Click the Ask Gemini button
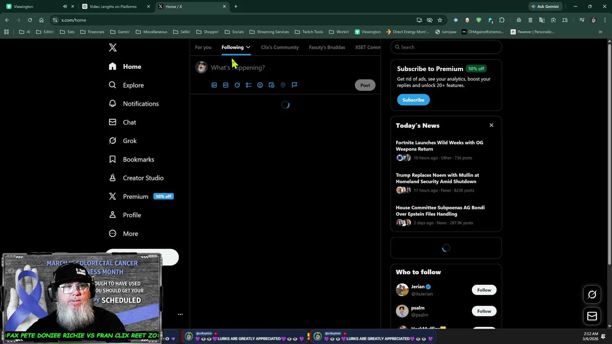The height and width of the screenshot is (344, 612). 544,7
